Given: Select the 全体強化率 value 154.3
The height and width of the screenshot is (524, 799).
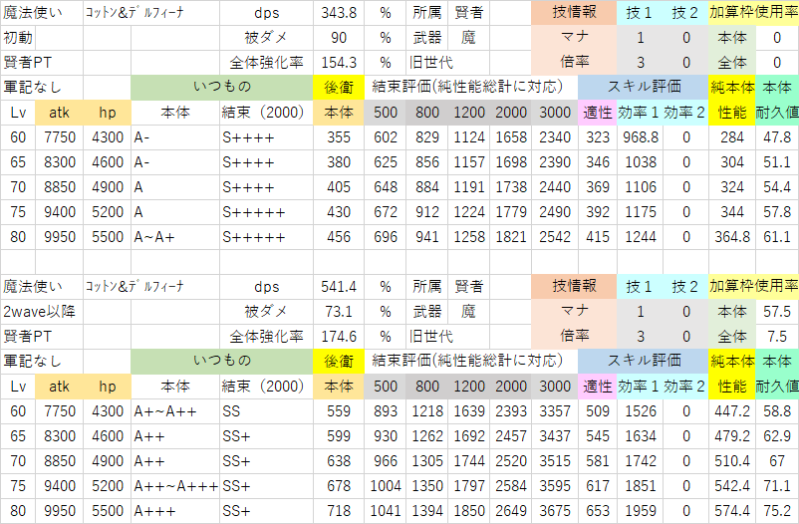Looking at the screenshot, I should pyautogui.click(x=339, y=63).
